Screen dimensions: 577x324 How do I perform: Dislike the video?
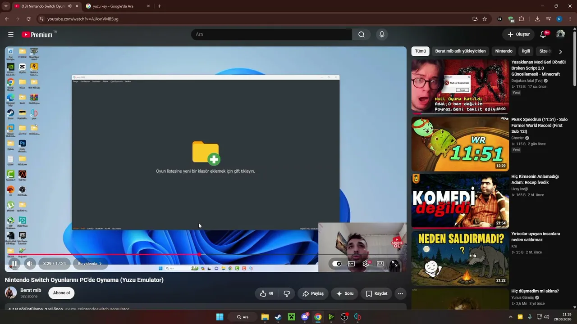287,293
